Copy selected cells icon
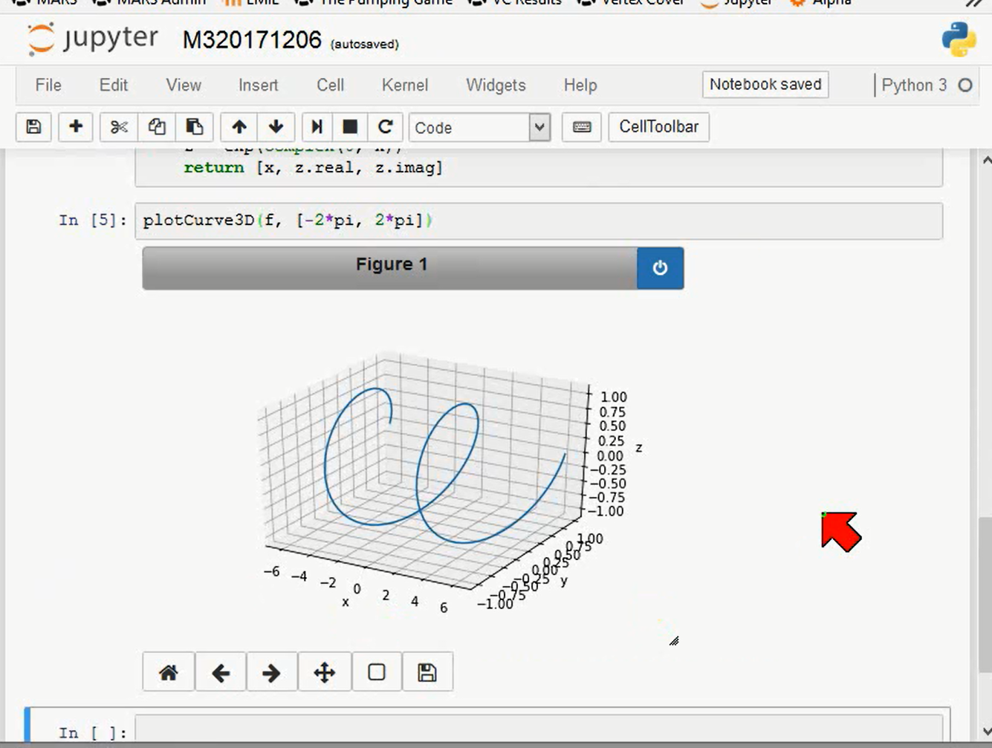992x748 pixels. click(x=157, y=127)
